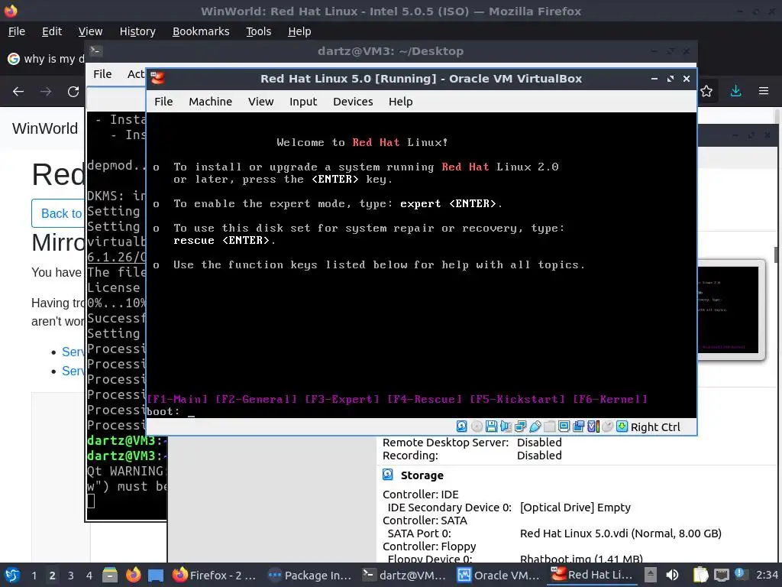Open the Firefox Edit menu
782x587 pixels.
52,31
